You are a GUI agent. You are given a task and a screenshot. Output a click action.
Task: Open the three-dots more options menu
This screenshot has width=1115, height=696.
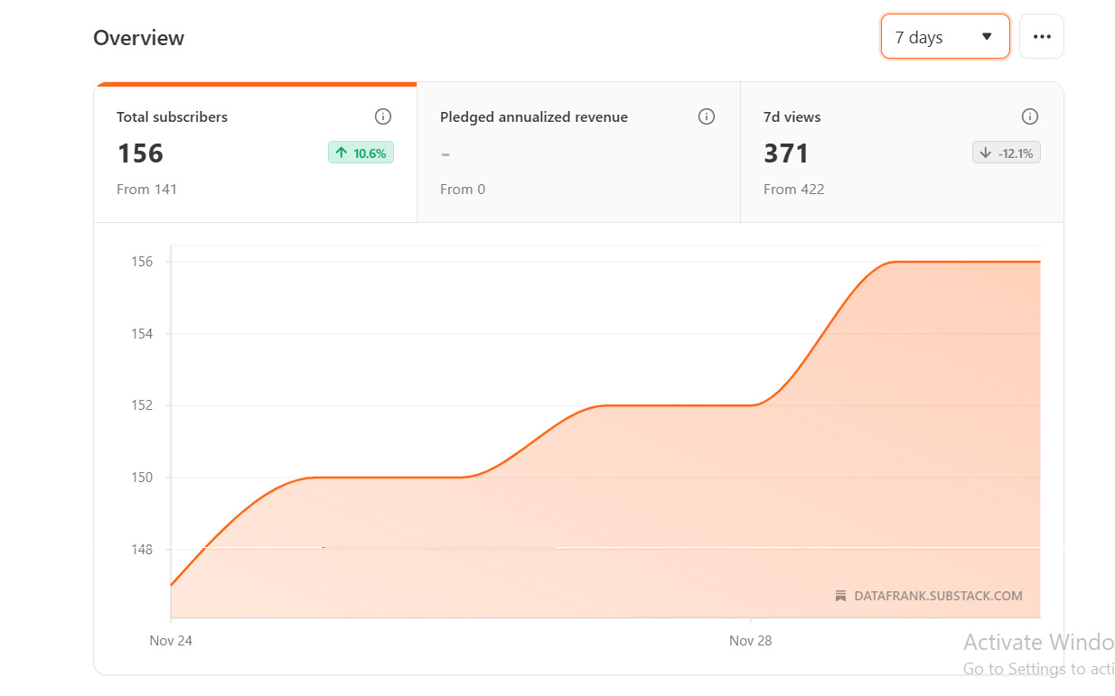coord(1042,37)
